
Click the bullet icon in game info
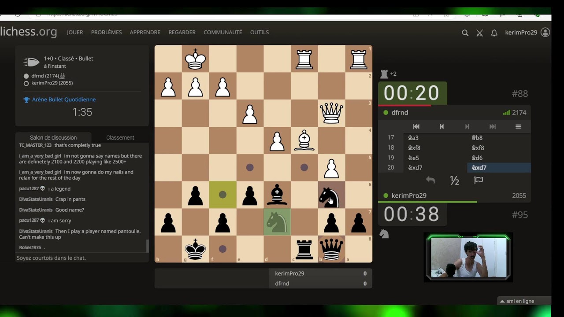[32, 62]
